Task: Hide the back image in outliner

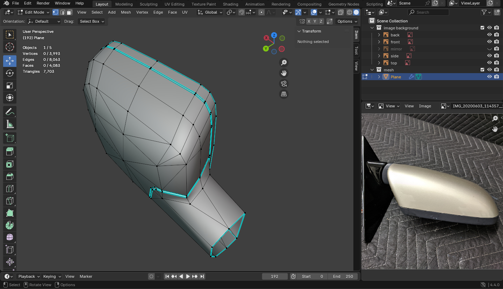Action: pyautogui.click(x=489, y=35)
